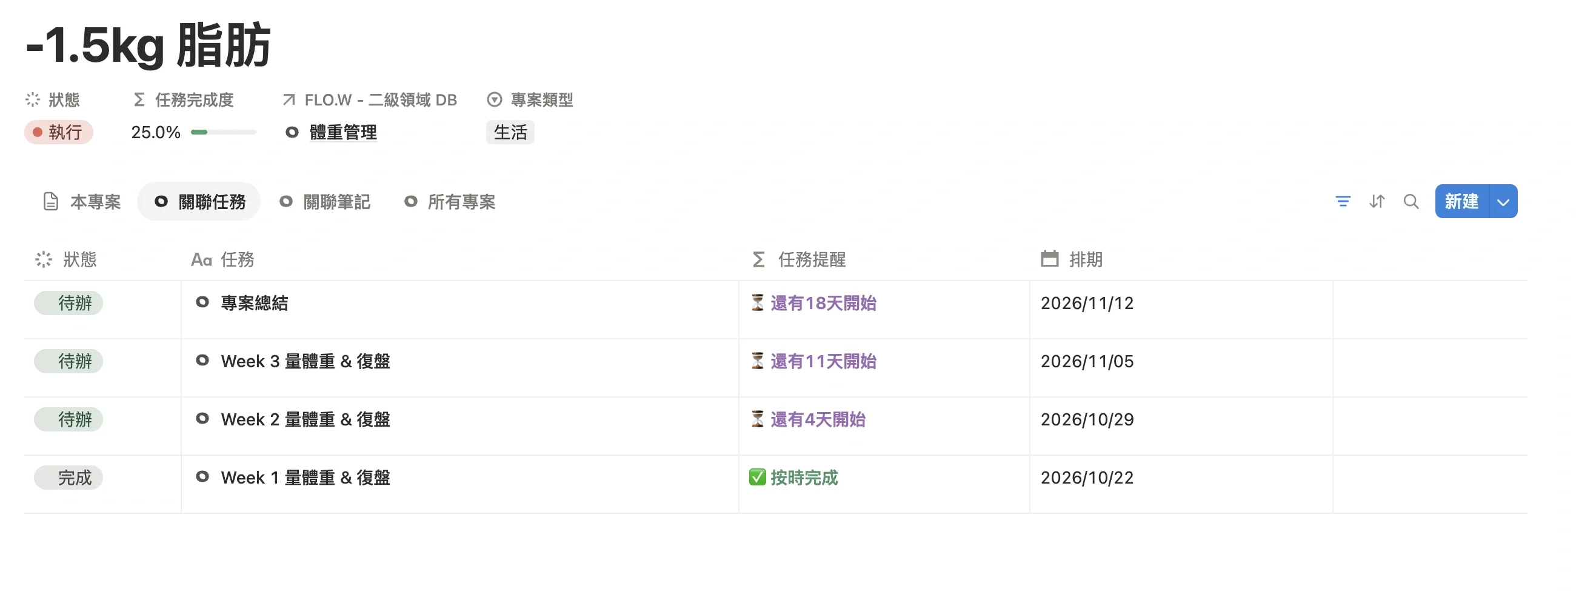Click the page icon beside Week 2 量體重
This screenshot has width=1576, height=606.
tap(202, 418)
